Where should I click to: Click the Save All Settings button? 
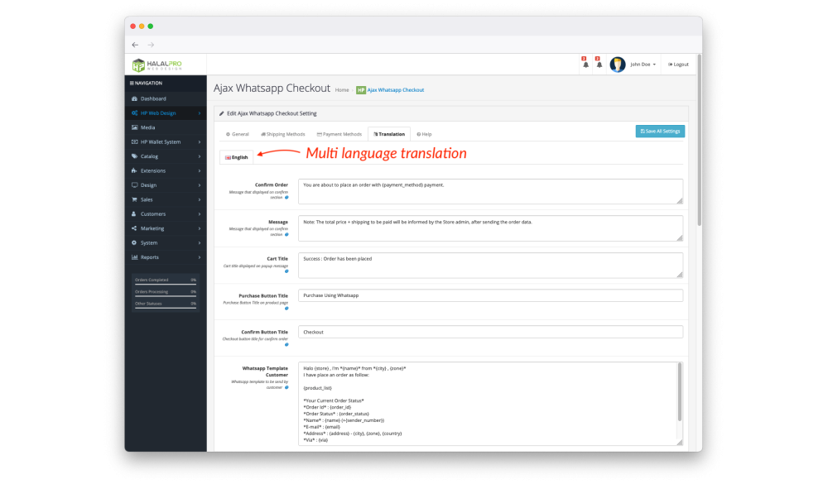point(660,131)
